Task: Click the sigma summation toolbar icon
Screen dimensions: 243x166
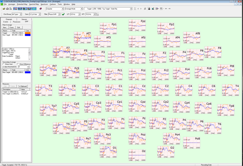Action: click(135, 9)
